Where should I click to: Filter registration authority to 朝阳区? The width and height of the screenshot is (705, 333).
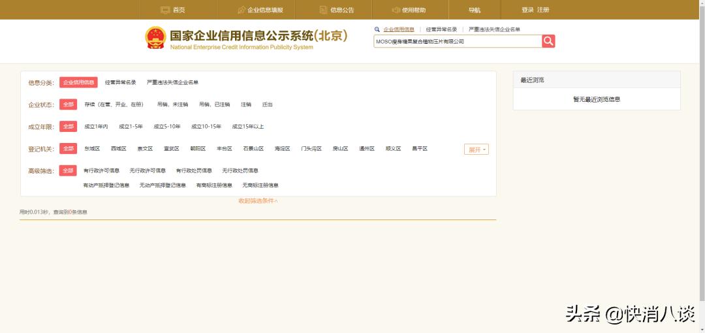pos(198,148)
